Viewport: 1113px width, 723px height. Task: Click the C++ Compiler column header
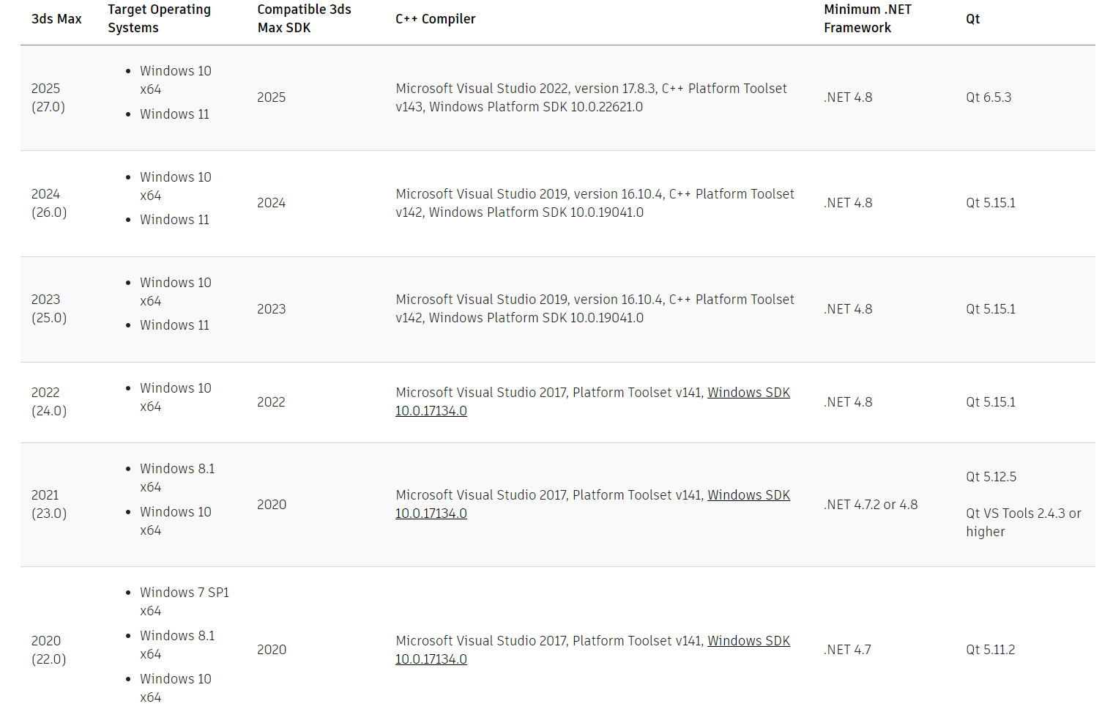coord(436,19)
